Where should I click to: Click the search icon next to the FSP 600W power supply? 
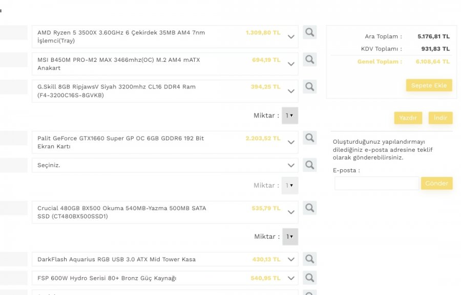click(309, 278)
